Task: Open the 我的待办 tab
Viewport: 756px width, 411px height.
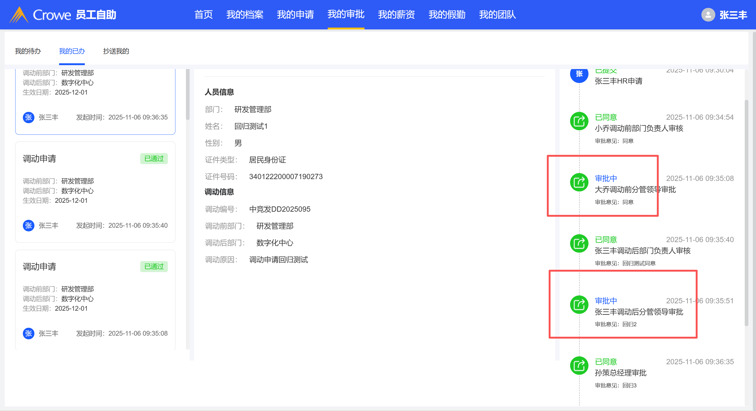Action: 28,51
